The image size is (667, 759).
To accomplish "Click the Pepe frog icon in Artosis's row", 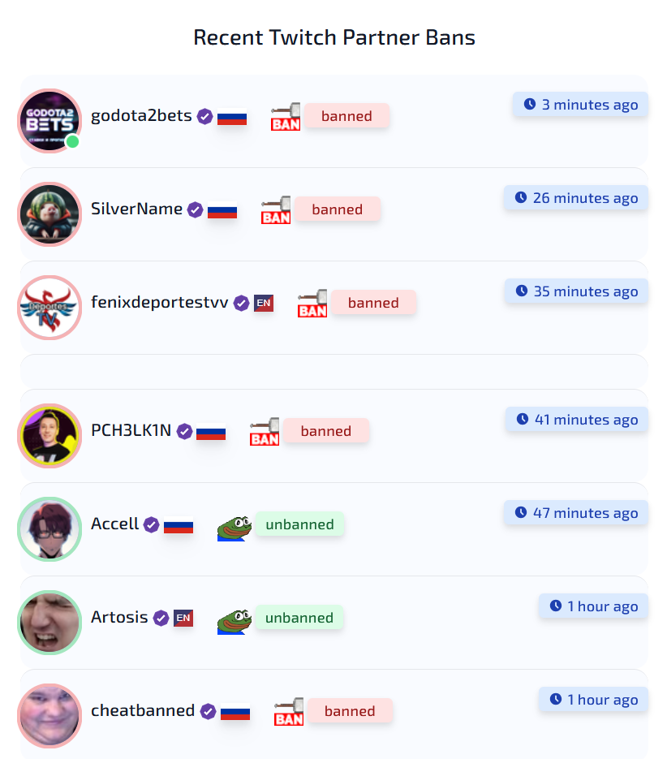I will point(235,621).
